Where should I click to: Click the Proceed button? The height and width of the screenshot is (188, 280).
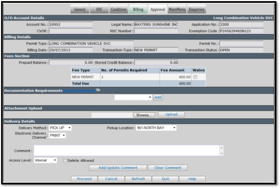click(x=84, y=179)
